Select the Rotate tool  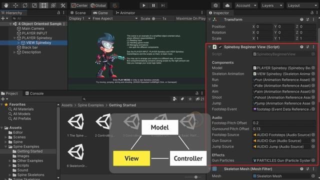tap(25, 5)
